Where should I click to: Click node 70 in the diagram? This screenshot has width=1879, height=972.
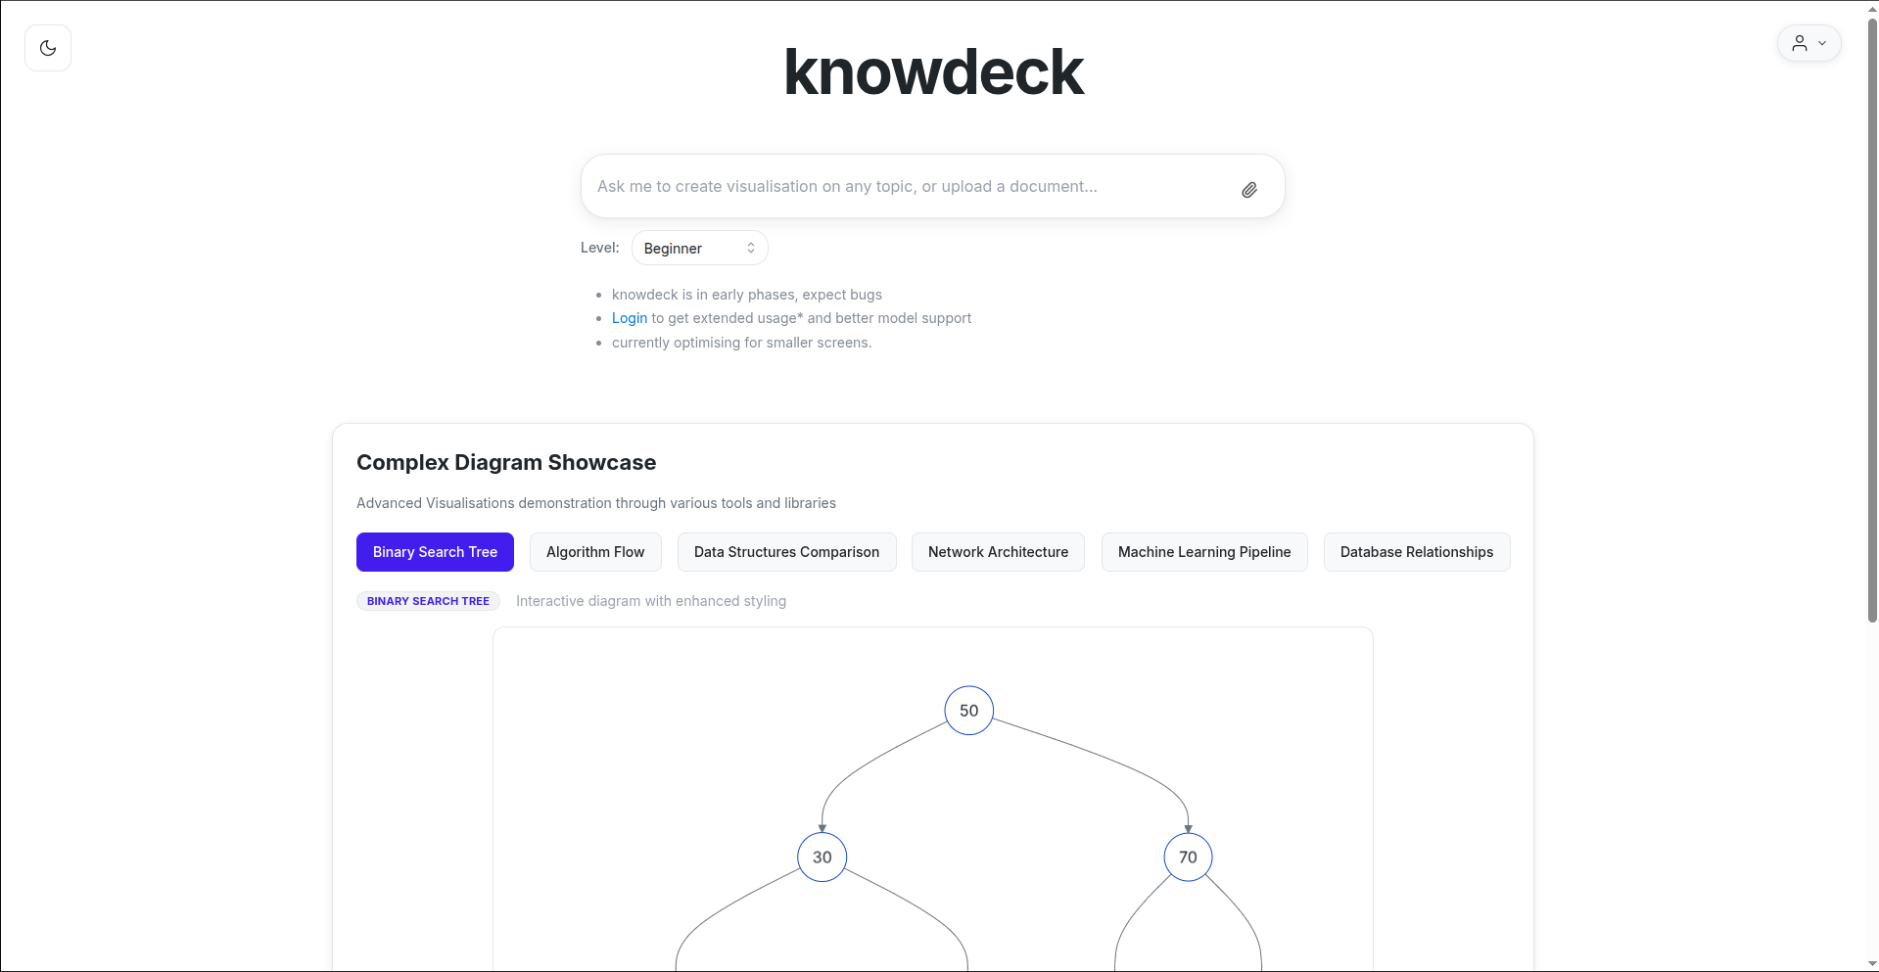click(1187, 856)
